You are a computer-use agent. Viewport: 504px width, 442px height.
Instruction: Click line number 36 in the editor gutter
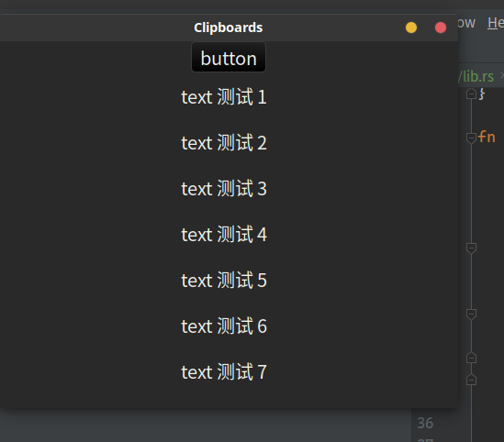click(x=425, y=423)
